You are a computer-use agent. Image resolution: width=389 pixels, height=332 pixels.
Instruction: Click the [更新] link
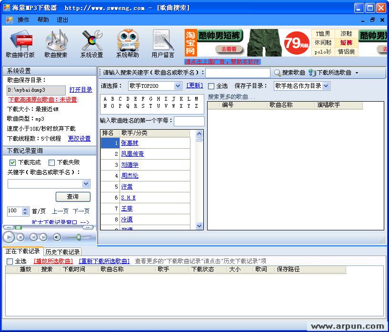(195, 85)
